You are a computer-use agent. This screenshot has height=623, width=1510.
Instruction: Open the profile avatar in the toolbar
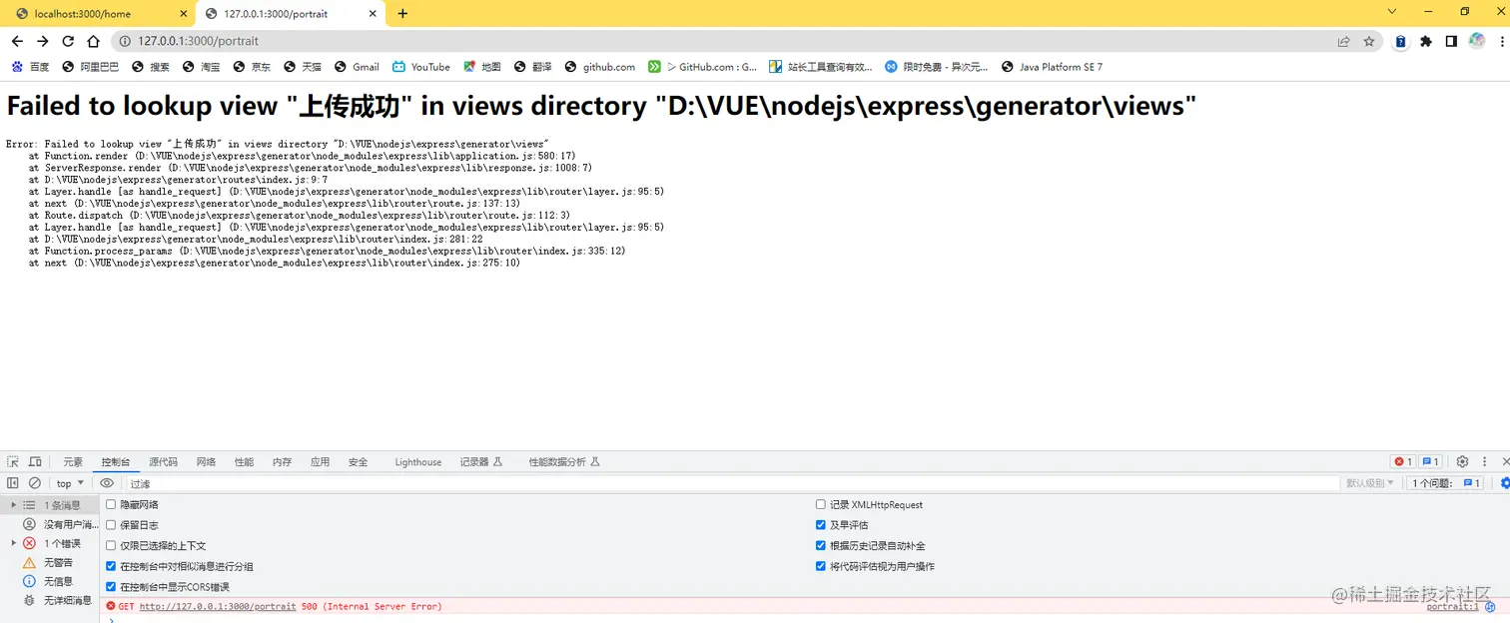(1477, 41)
